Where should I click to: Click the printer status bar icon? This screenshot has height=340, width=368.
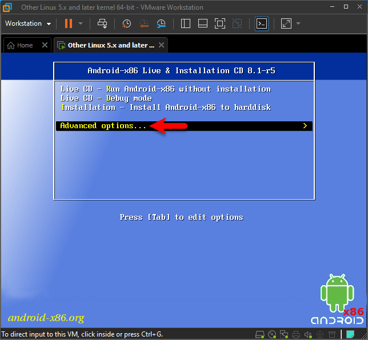pos(296,334)
